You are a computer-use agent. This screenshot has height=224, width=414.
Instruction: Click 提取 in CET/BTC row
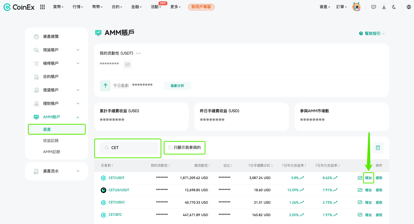tap(379, 215)
